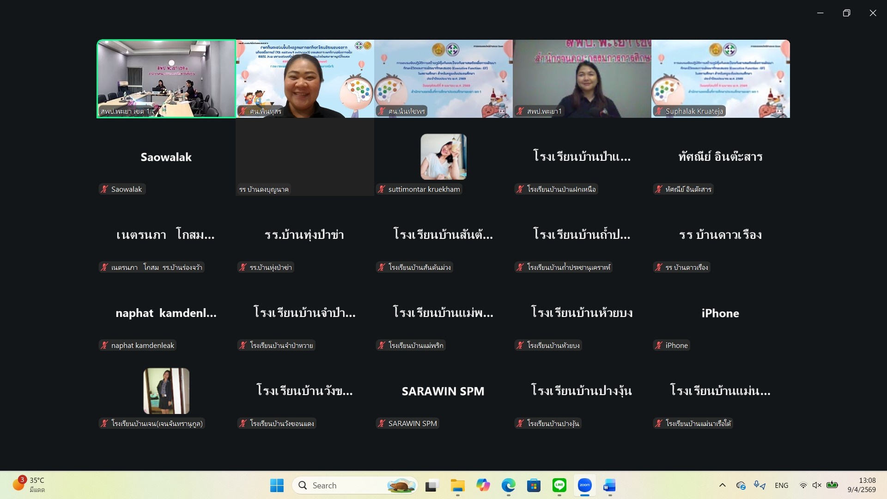Viewport: 887px width, 499px height.
Task: Open the clock and date flyout
Action: point(861,485)
